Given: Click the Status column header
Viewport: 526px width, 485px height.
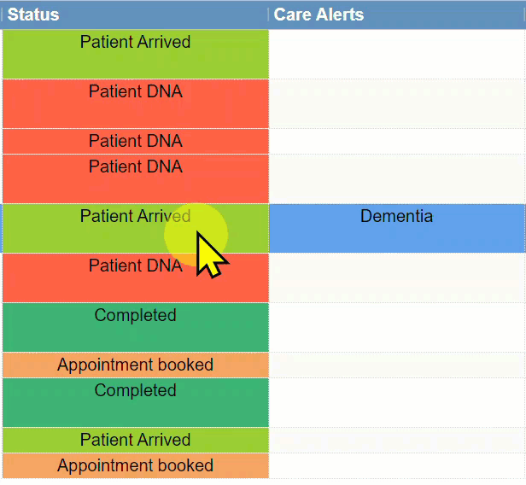Looking at the screenshot, I should [34, 15].
